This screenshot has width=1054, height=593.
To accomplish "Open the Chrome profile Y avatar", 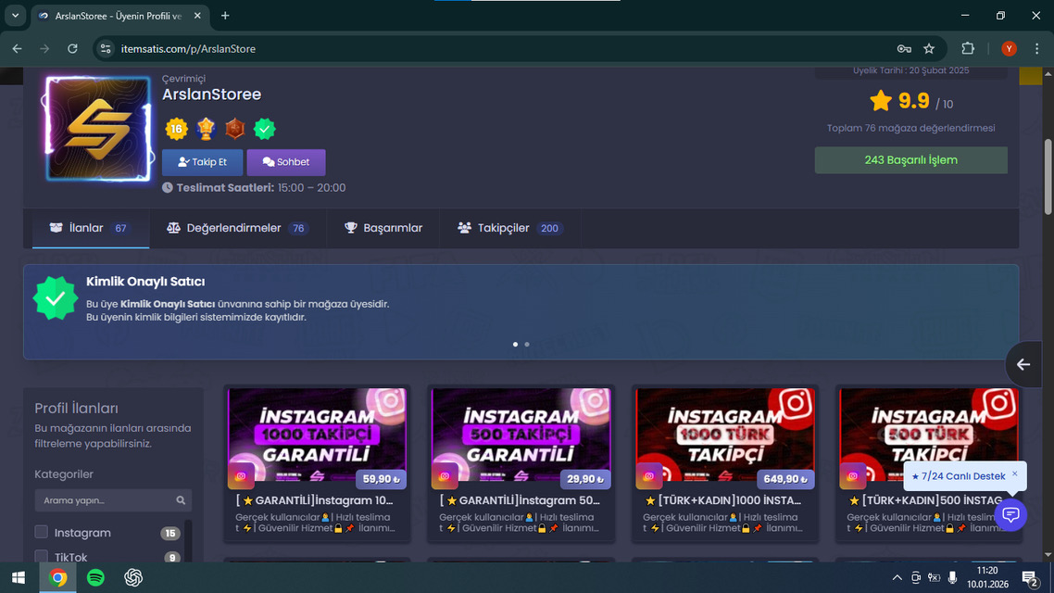I will (x=1009, y=48).
